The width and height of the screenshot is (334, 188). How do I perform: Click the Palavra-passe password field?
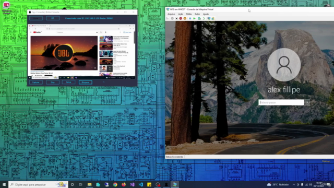[x=281, y=102]
